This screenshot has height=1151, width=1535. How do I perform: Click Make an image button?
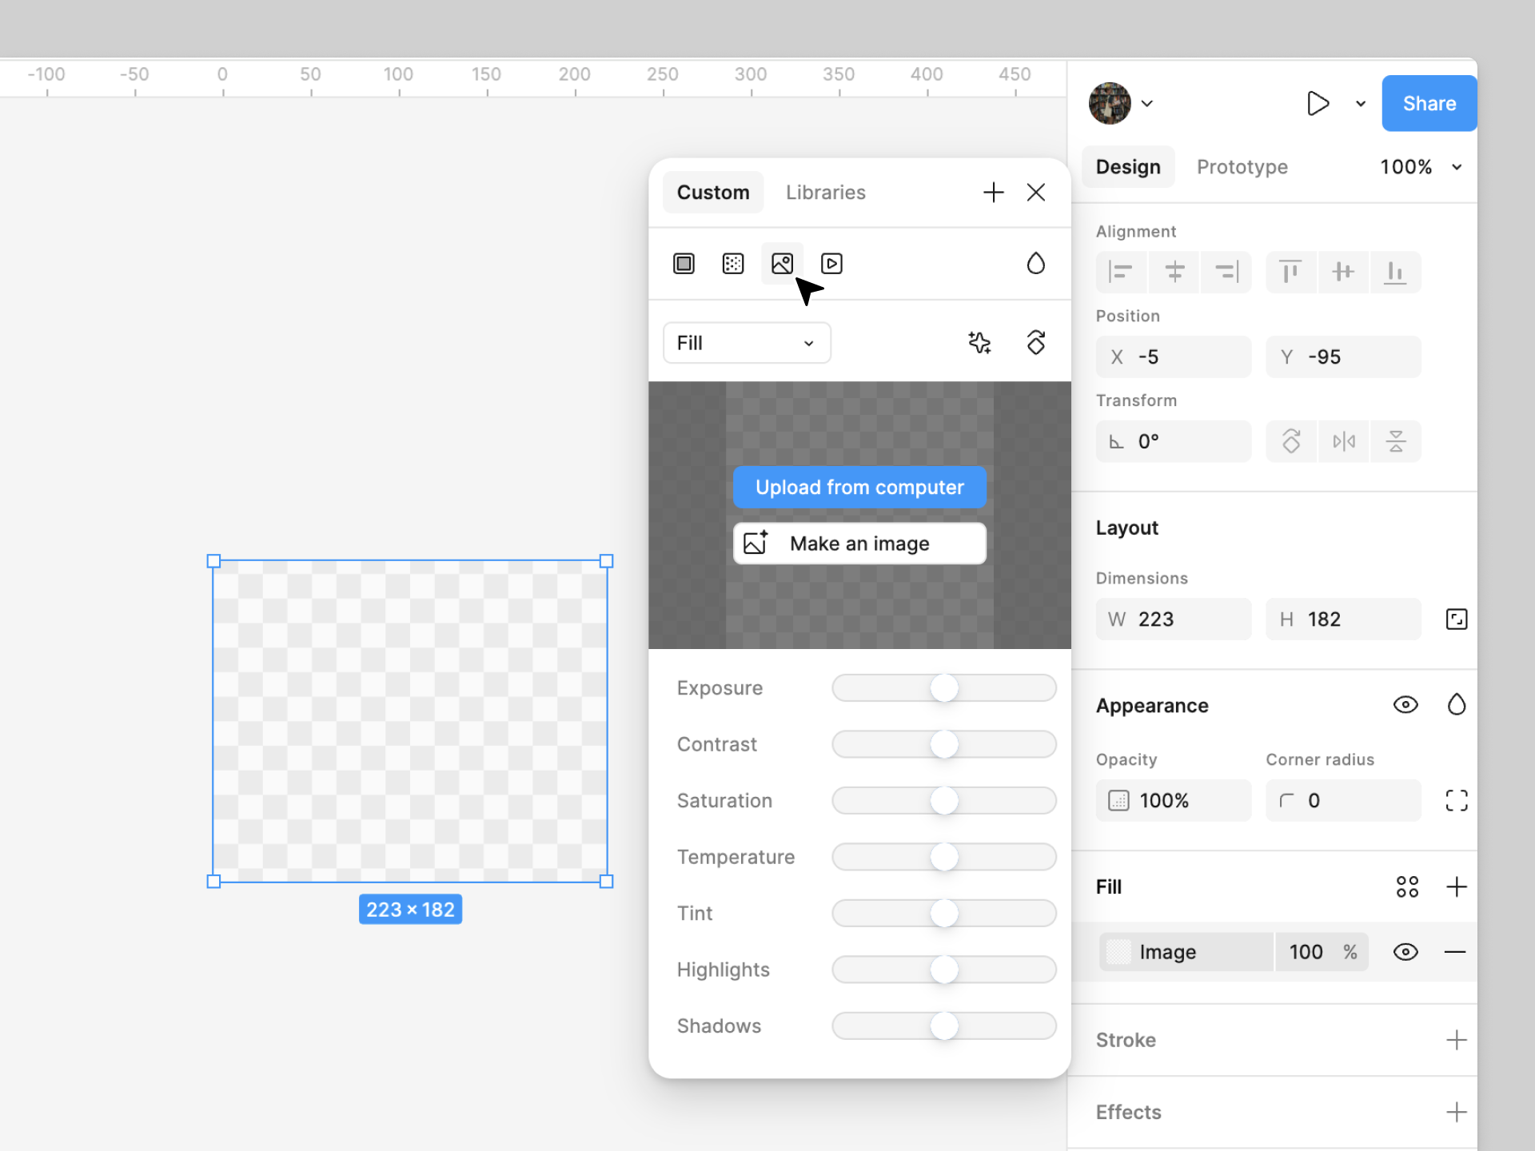860,543
